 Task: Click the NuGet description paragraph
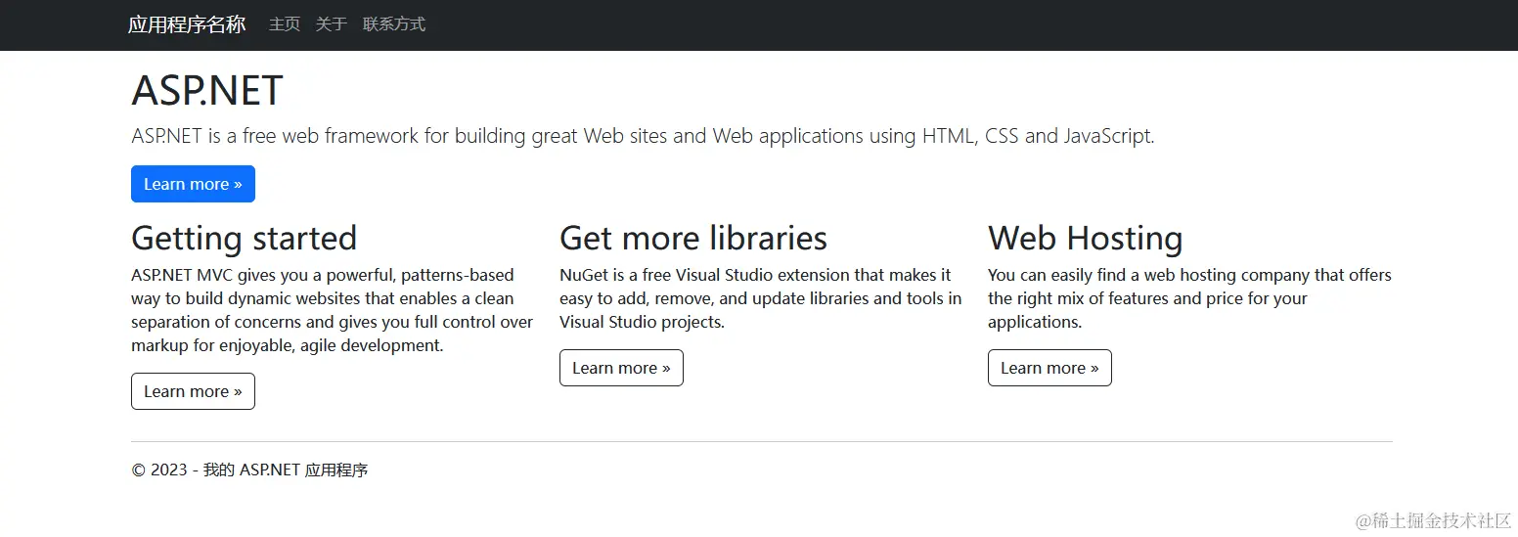click(761, 298)
